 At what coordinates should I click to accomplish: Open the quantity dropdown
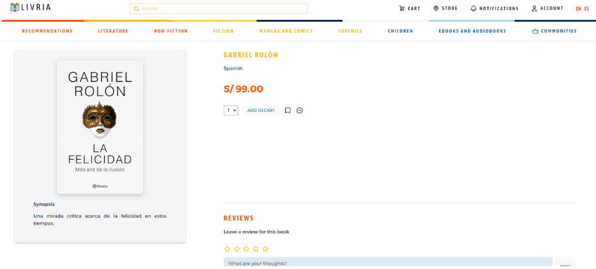231,111
